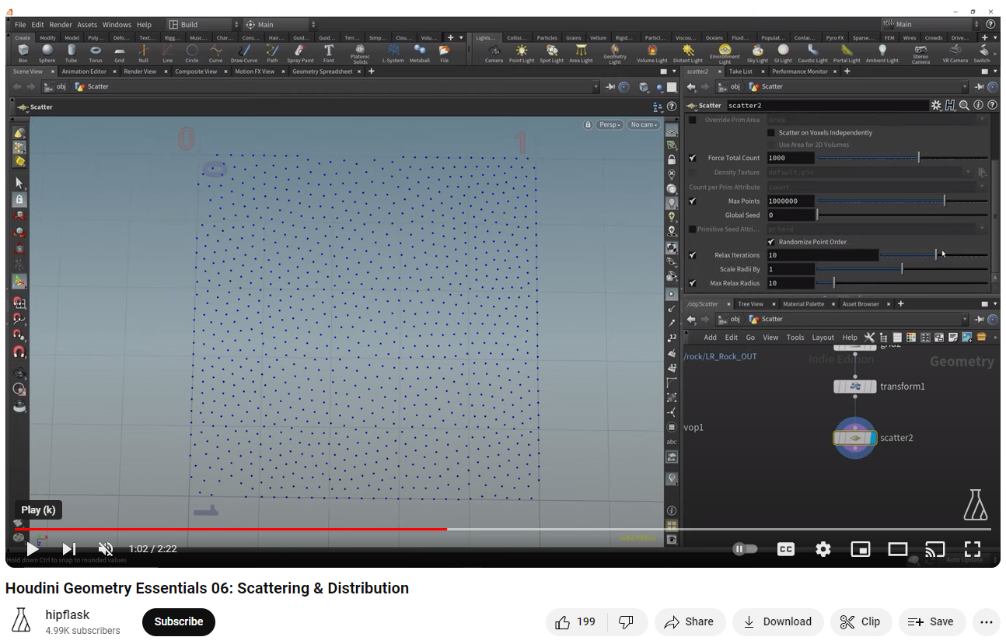Open the Render menu
1006x644 pixels.
coord(61,25)
